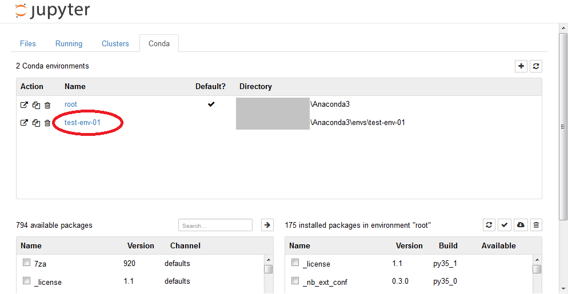Viewport: 568px width, 294px height.
Task: Click the checkmark icon above installed packages
Action: tap(505, 225)
